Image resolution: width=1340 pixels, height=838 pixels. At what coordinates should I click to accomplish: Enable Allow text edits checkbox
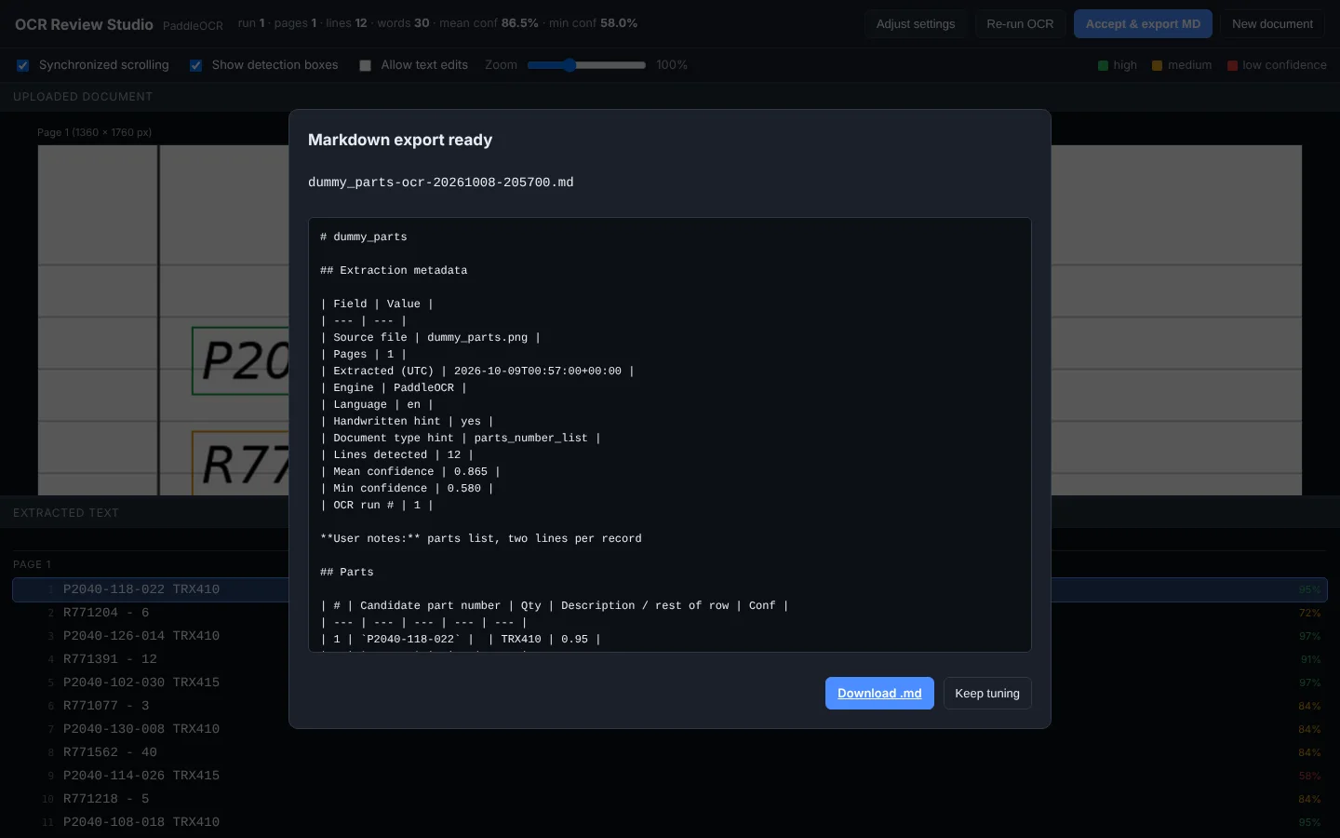click(x=365, y=65)
